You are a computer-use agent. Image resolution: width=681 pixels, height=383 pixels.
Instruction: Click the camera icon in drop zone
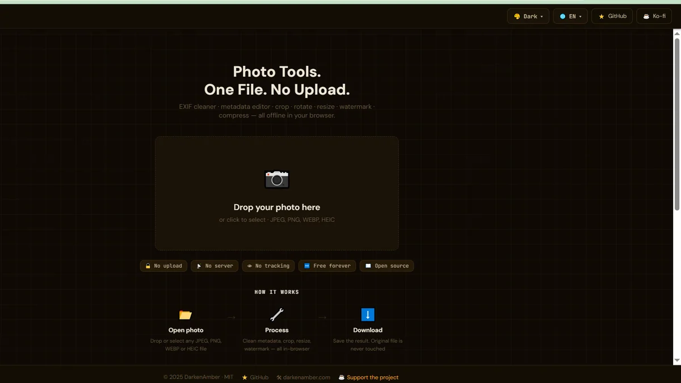pyautogui.click(x=277, y=179)
